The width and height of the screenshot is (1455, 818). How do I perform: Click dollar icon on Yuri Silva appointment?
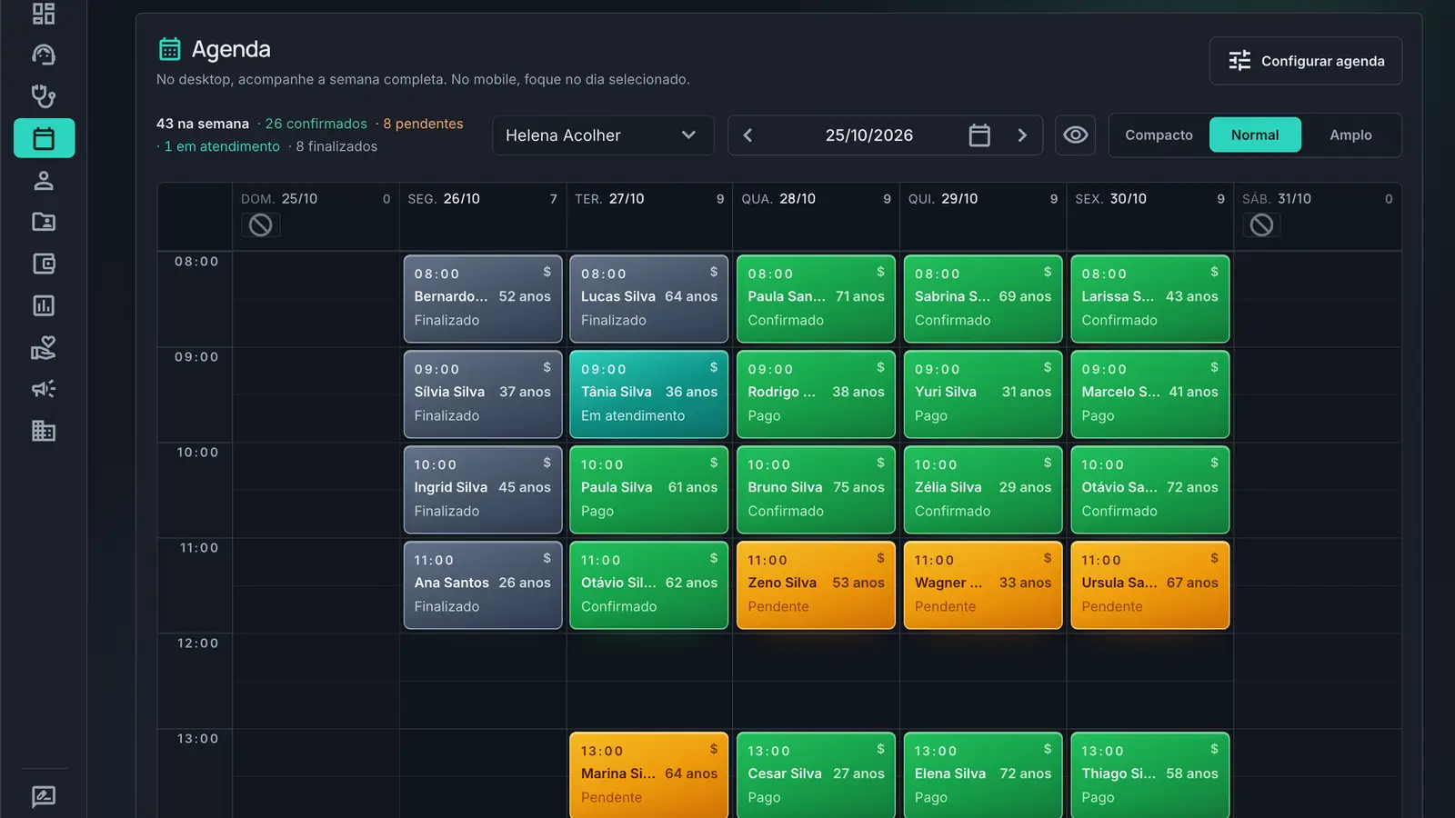1048,367
